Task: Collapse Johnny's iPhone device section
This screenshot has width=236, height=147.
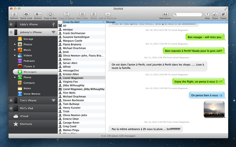Action: [x=11, y=32]
